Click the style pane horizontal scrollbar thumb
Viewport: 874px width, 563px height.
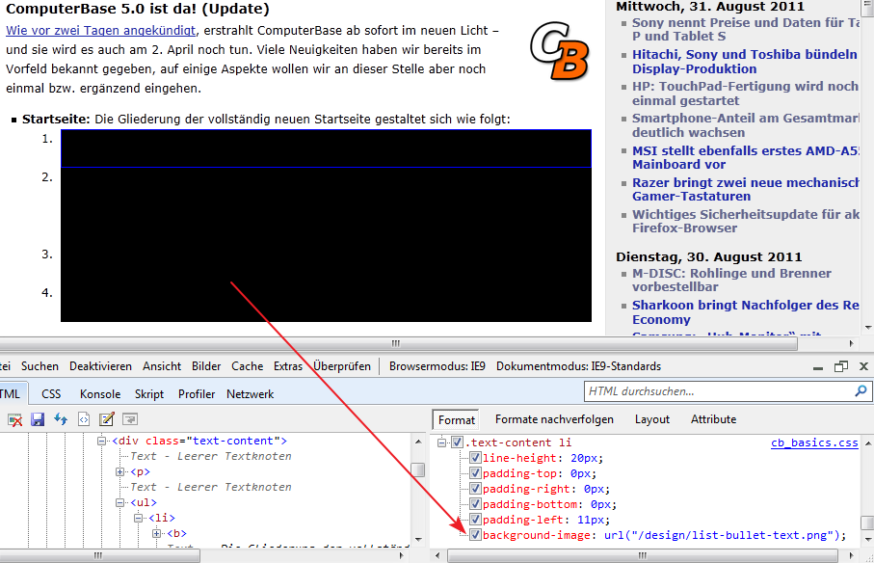tap(642, 555)
